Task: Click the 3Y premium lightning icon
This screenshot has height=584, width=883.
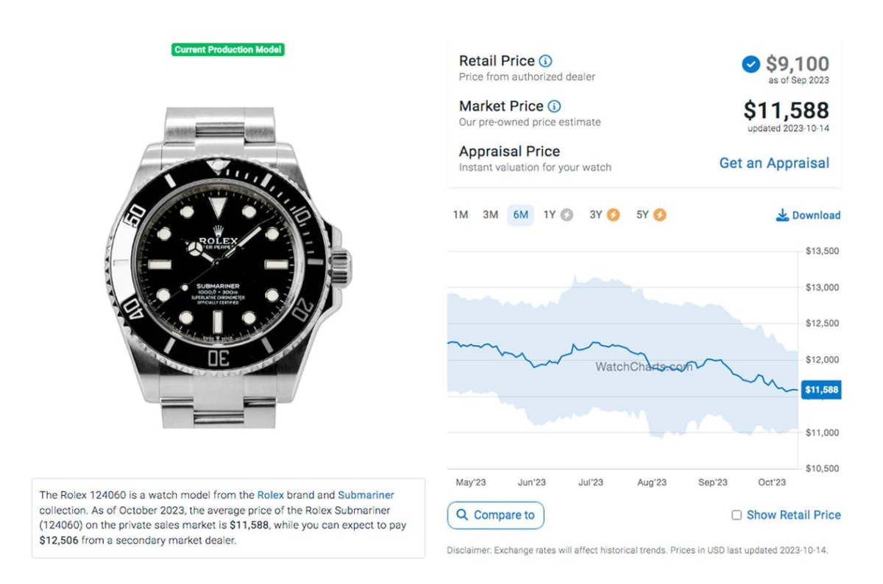Action: [x=613, y=215]
